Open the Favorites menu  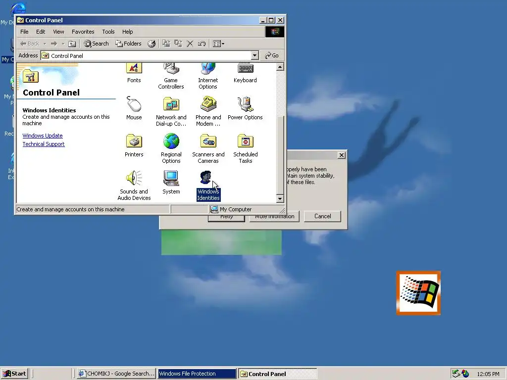83,32
